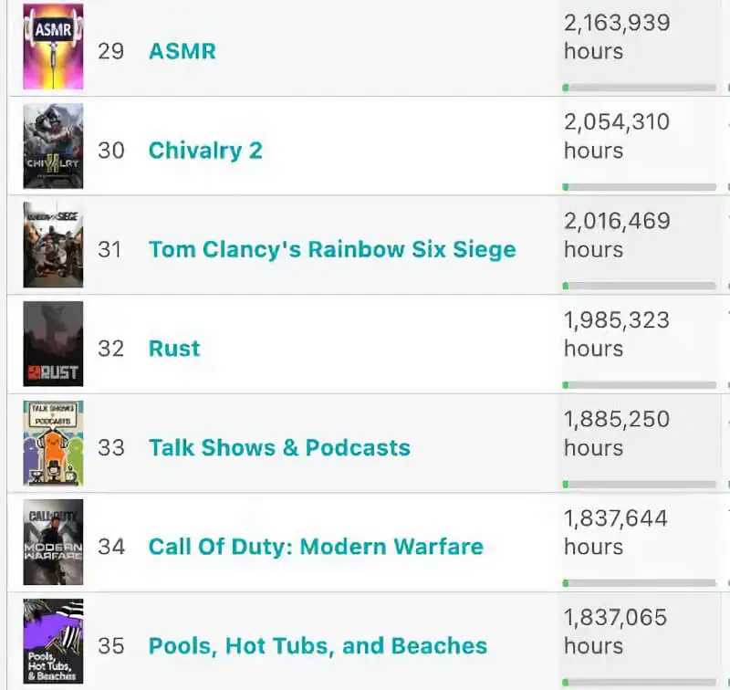The width and height of the screenshot is (730, 690).
Task: Open the ASMR link
Action: pos(182,50)
